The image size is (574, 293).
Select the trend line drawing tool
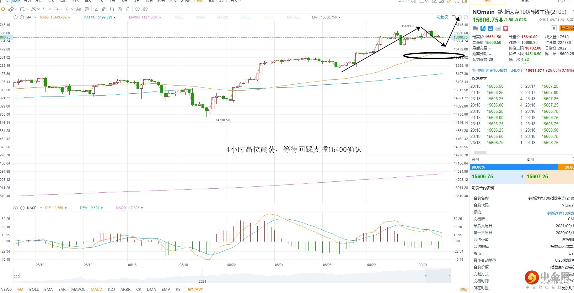[11, 9]
